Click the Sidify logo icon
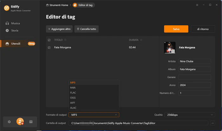 (x=7, y=8)
